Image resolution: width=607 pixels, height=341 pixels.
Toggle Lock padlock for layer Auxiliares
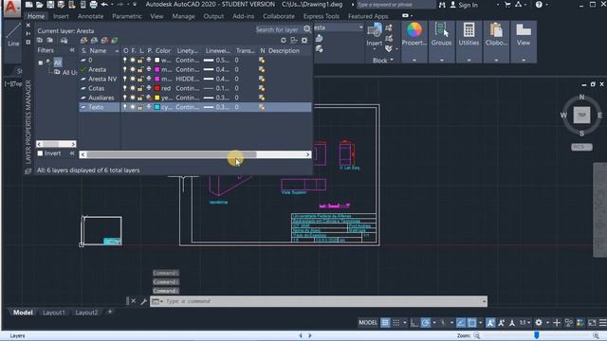click(x=140, y=98)
